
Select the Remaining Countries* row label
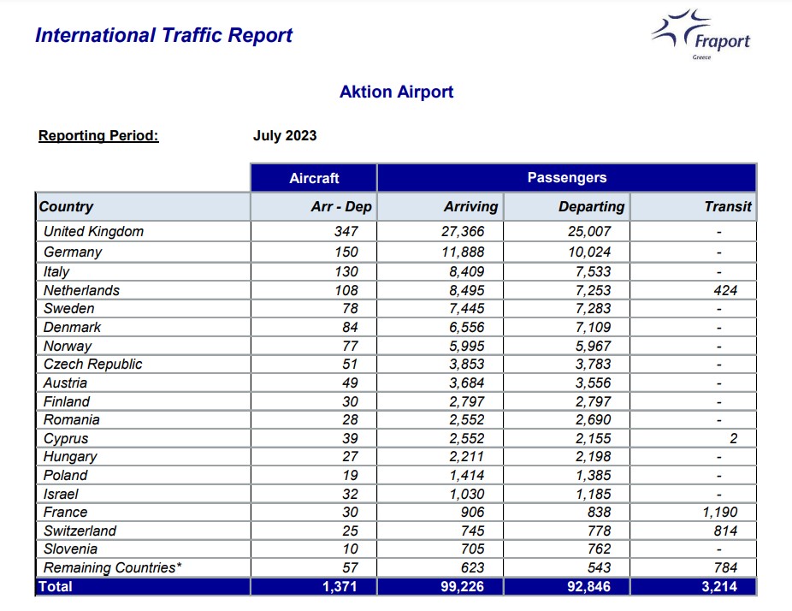[x=113, y=567]
